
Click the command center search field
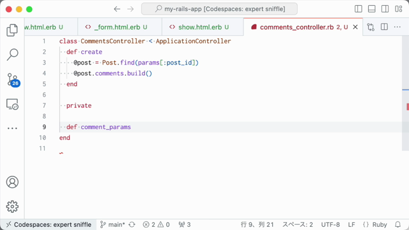(x=219, y=9)
